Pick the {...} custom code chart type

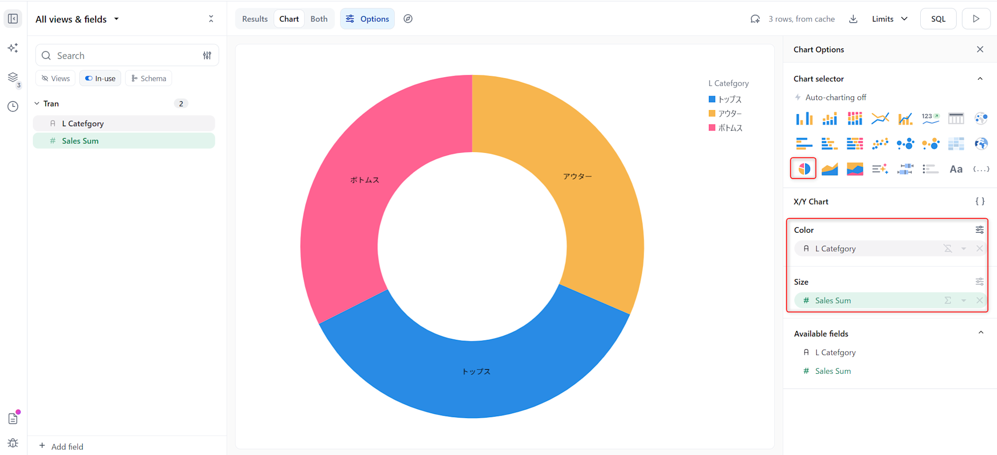pyautogui.click(x=981, y=169)
